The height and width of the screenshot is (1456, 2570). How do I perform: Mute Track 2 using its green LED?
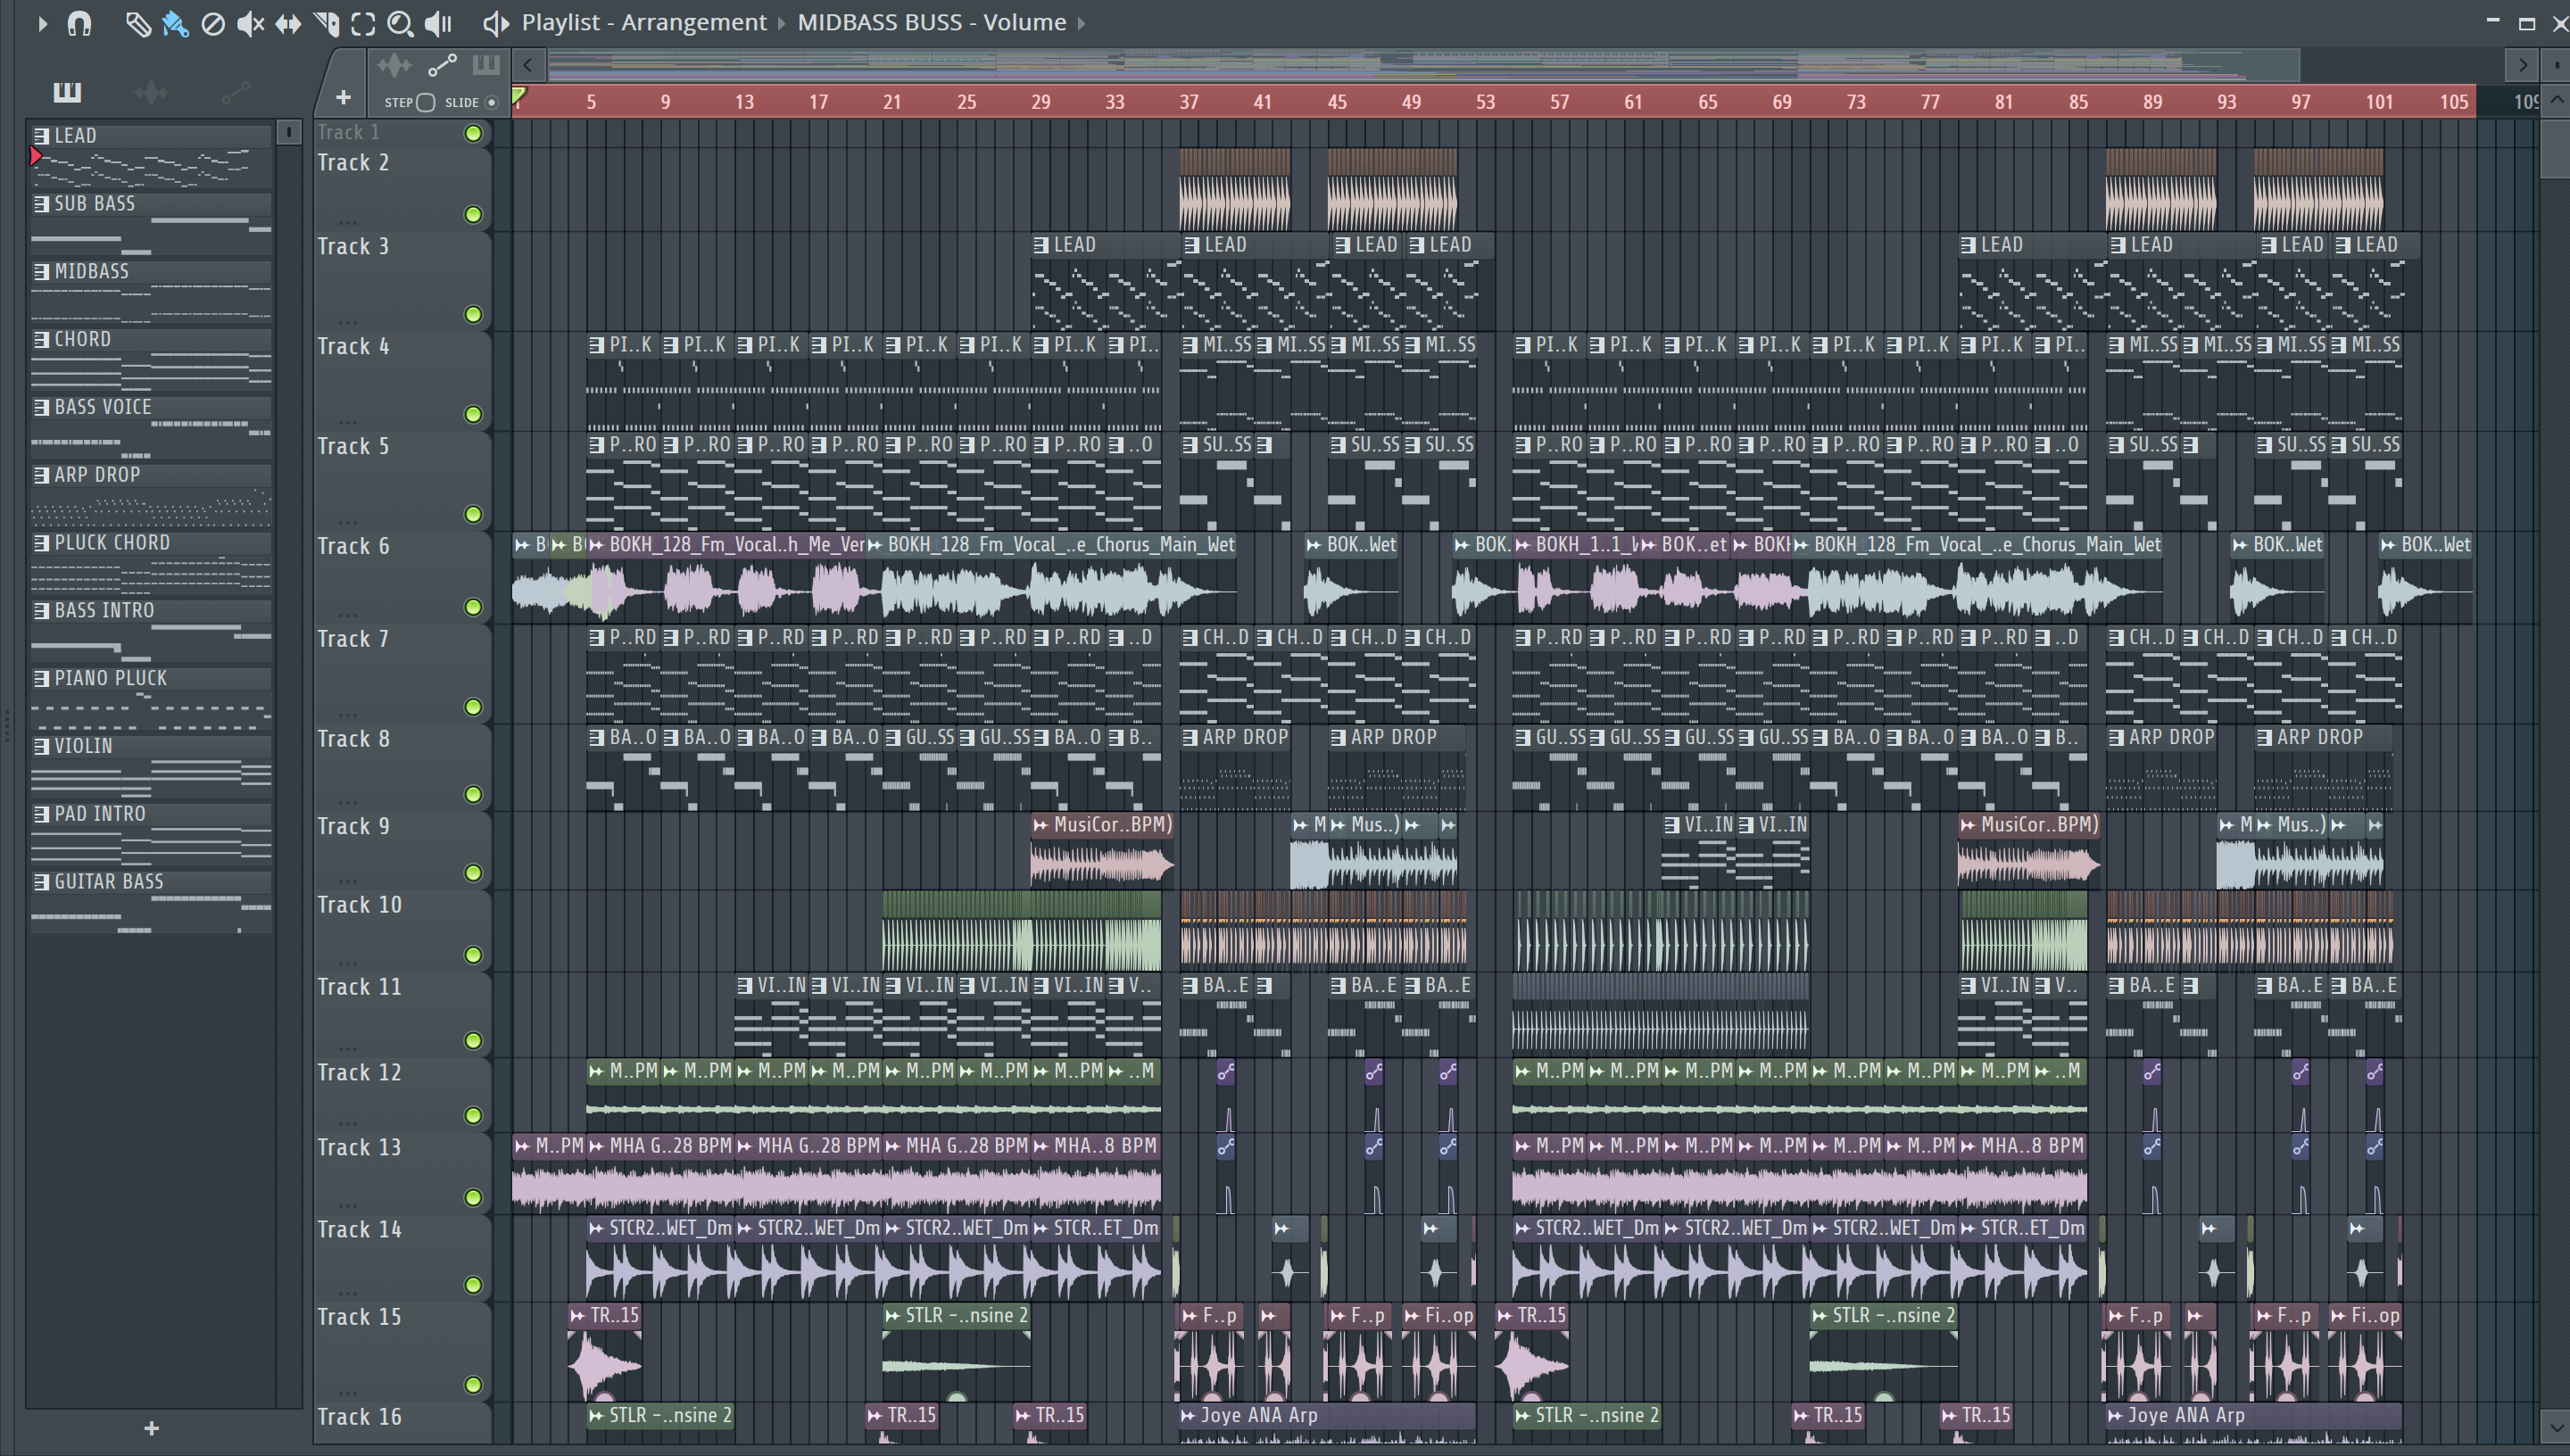pos(473,215)
